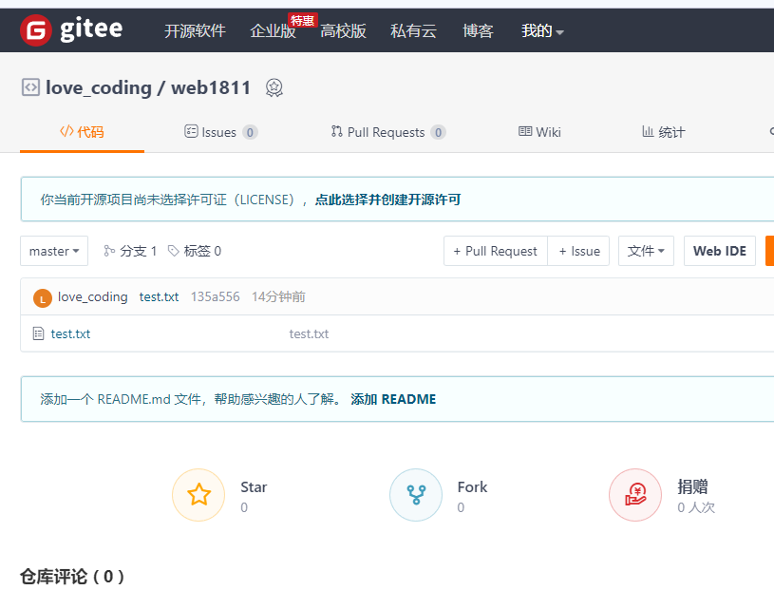Click the Star label
Image resolution: width=774 pixels, height=609 pixels.
pyautogui.click(x=254, y=487)
